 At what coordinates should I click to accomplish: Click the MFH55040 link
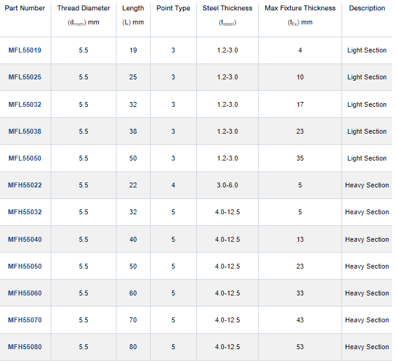coord(25,239)
